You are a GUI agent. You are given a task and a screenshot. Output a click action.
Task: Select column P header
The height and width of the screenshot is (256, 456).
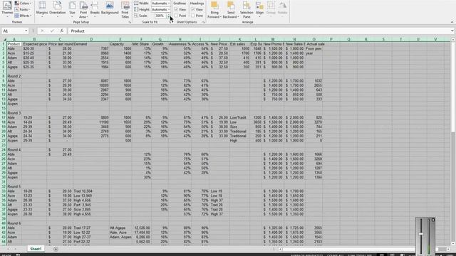(331, 39)
